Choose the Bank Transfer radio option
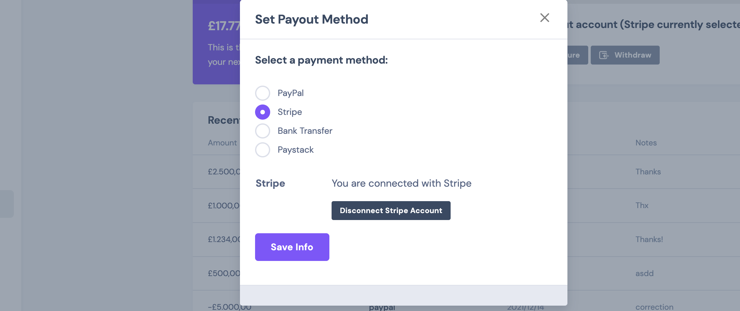This screenshot has width=740, height=311. (x=262, y=131)
